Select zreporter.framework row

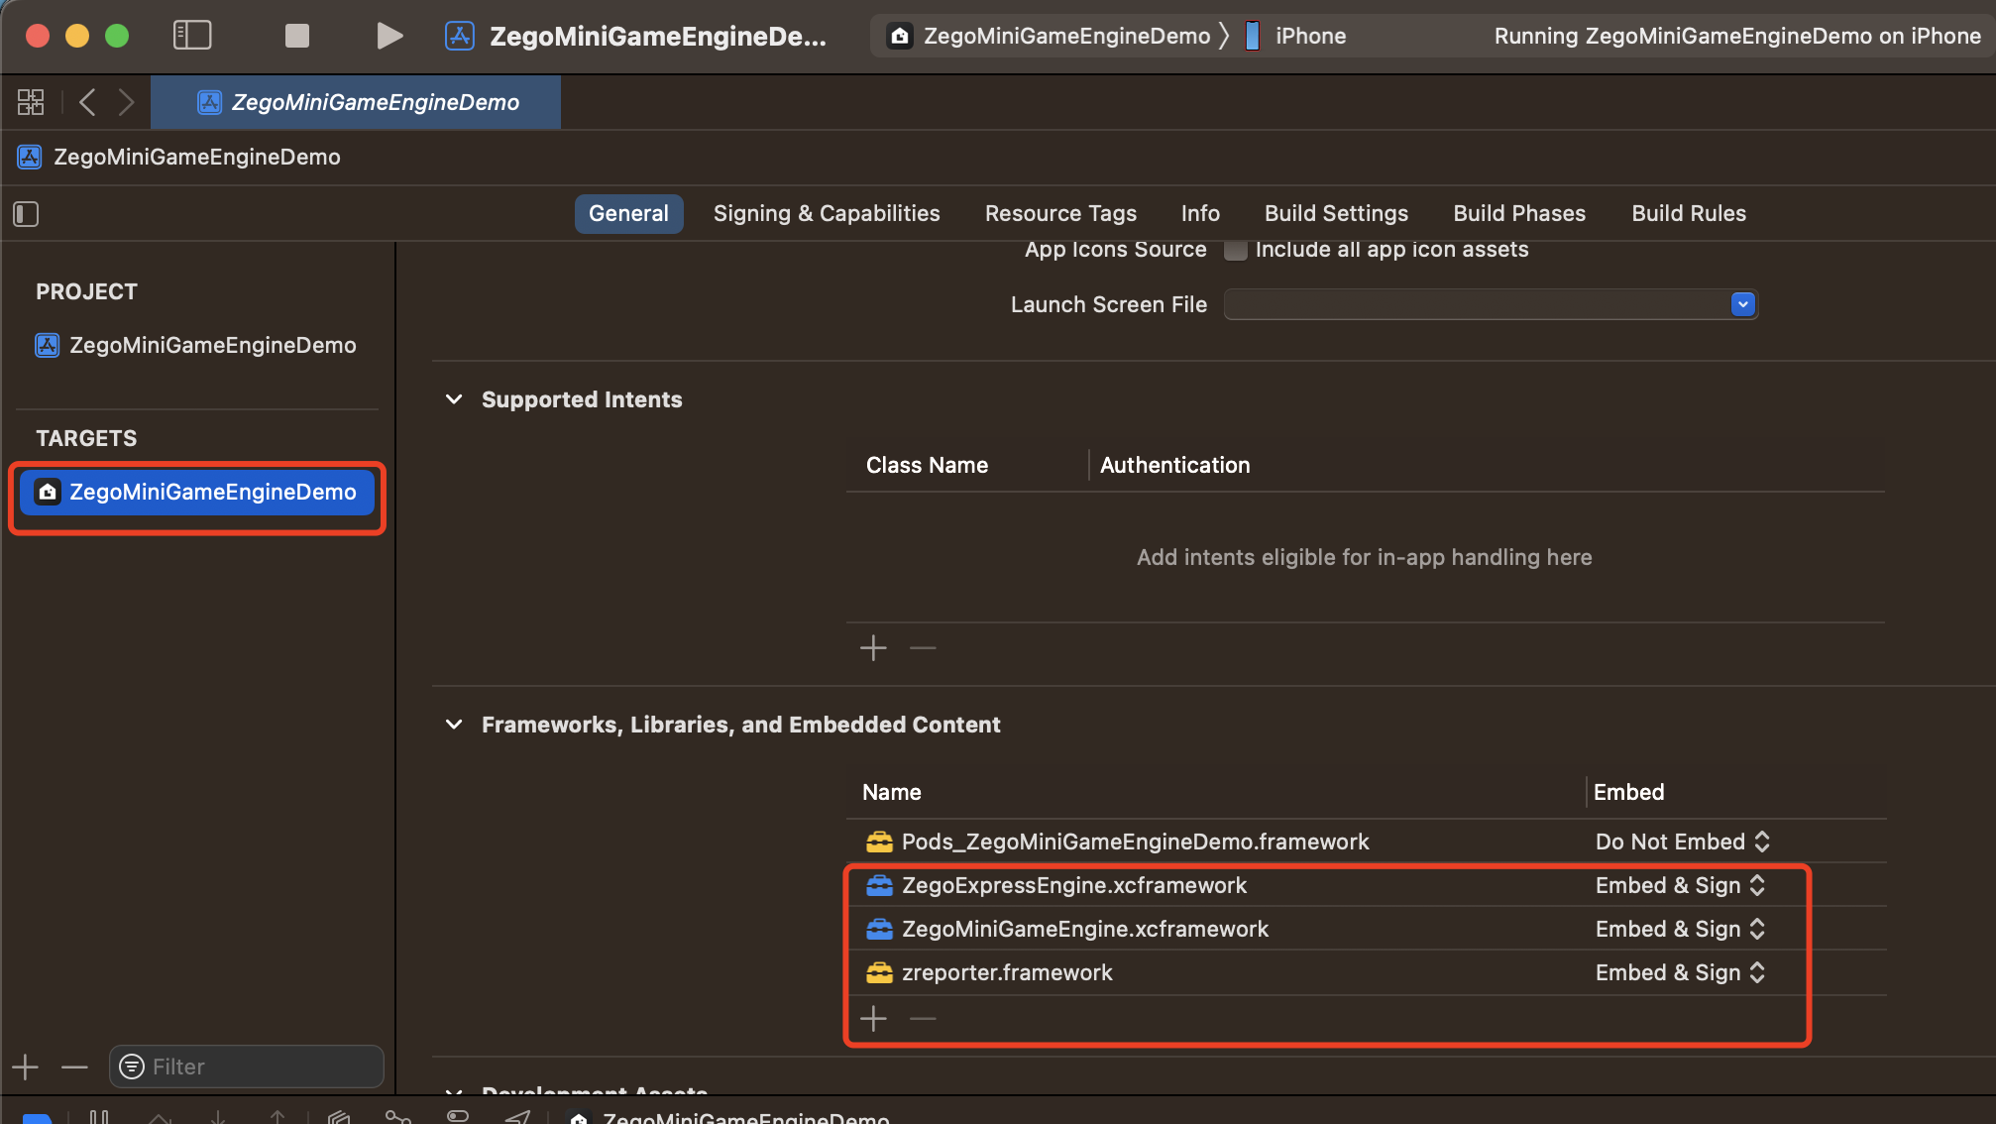click(x=1366, y=972)
